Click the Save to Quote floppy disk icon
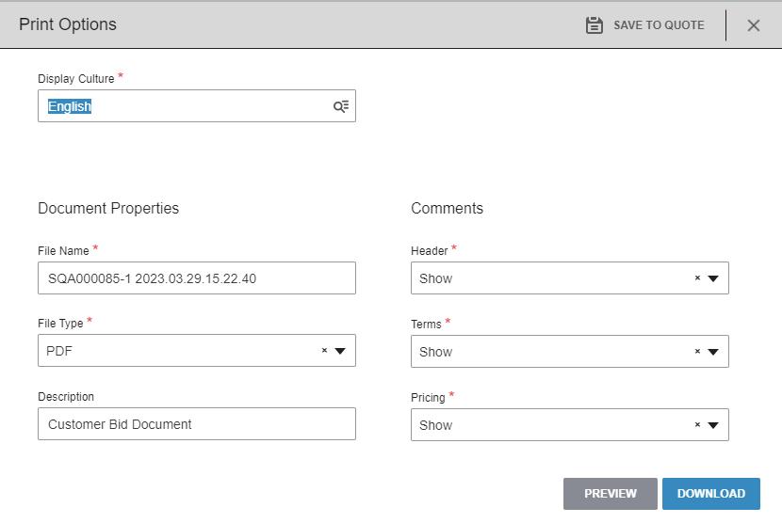The image size is (782, 523). (x=595, y=25)
